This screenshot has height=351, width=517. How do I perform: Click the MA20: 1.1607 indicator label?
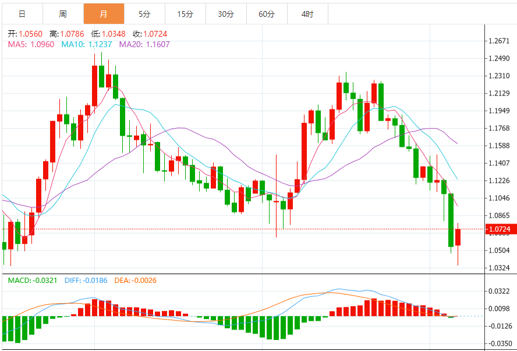(x=145, y=44)
